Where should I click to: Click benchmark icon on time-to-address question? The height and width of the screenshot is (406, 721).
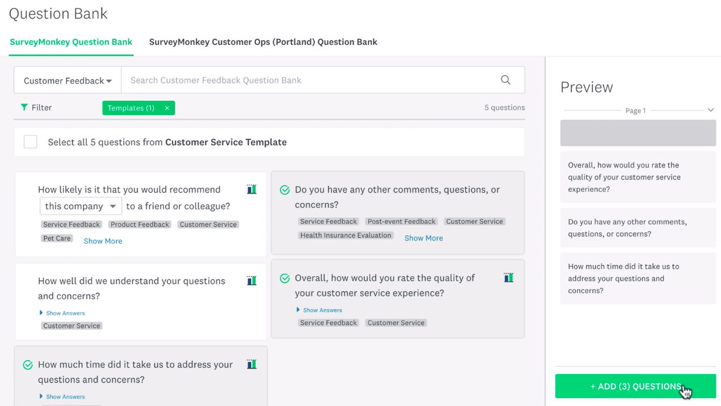click(251, 364)
